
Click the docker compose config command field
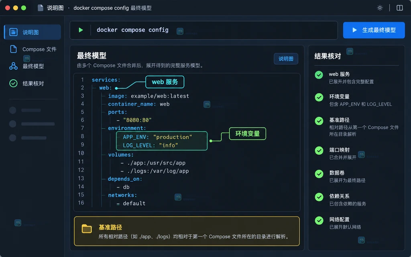[203, 30]
